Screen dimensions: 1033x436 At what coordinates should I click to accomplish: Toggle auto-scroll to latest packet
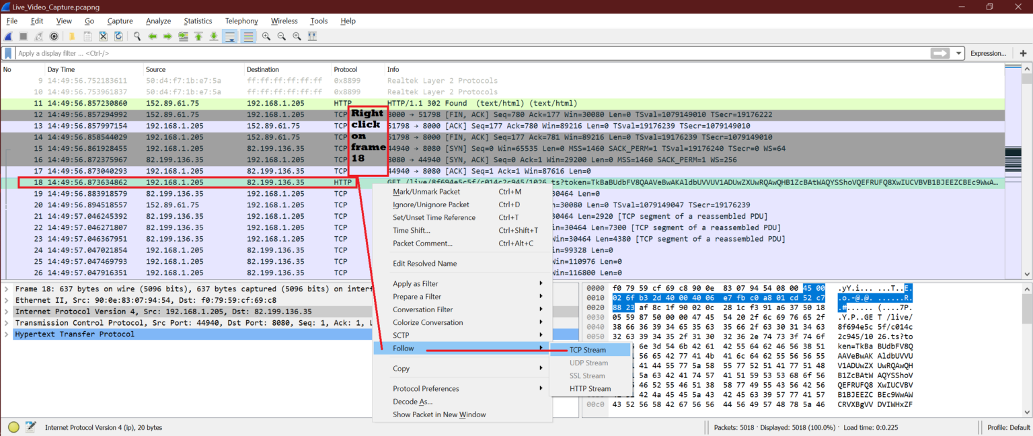(229, 36)
